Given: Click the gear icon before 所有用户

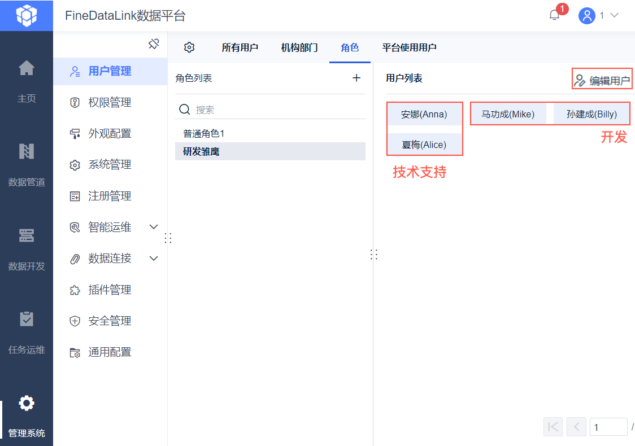Looking at the screenshot, I should click(x=189, y=47).
